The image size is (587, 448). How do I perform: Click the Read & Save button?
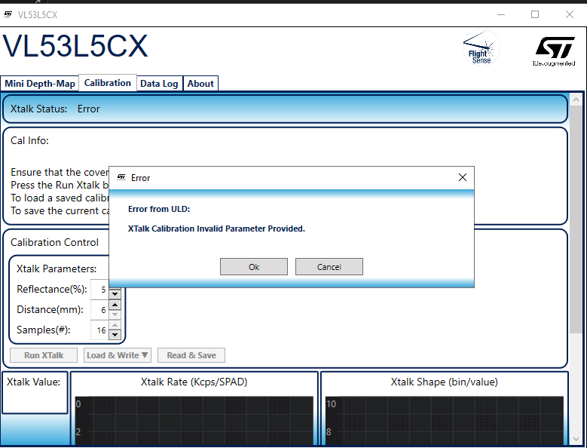[x=191, y=355]
